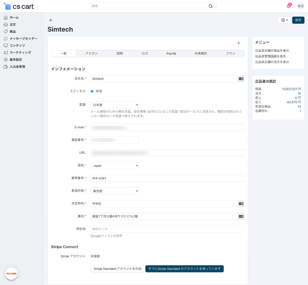Click the translate icon in the 番地 field

click(241, 216)
